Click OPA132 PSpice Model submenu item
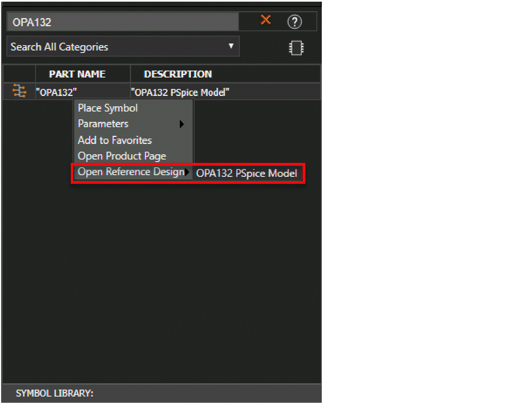 [246, 173]
